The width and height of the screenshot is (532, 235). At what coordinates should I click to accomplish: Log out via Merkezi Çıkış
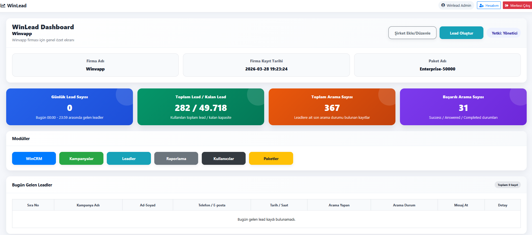[x=517, y=5]
